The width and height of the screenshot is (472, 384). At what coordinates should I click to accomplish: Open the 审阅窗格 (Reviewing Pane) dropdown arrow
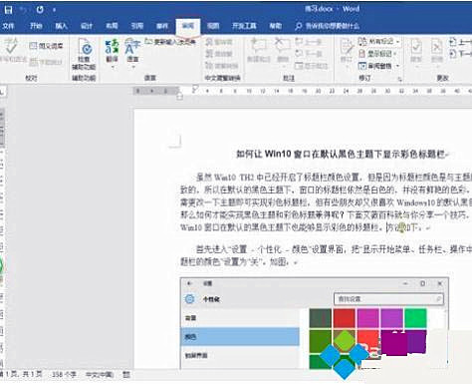click(x=397, y=66)
